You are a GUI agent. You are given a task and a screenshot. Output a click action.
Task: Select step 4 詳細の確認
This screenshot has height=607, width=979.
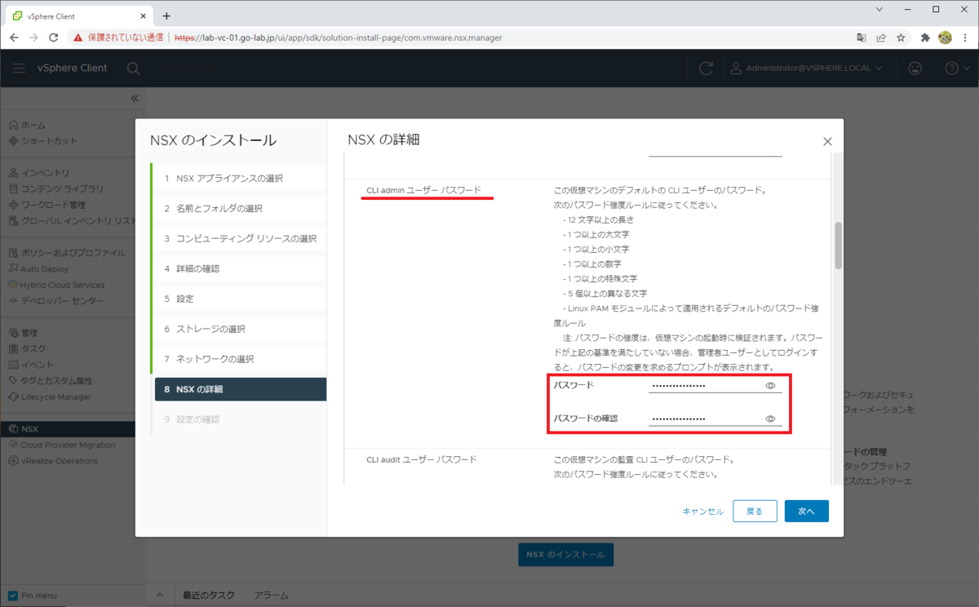point(239,268)
